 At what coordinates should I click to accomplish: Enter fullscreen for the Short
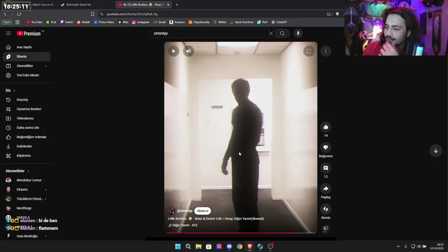coord(309,51)
